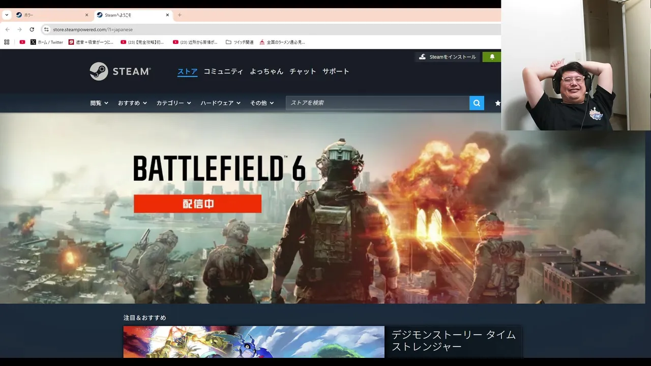Open デジモンストーリー タイムストレンジャー title
The width and height of the screenshot is (651, 366).
pyautogui.click(x=454, y=341)
